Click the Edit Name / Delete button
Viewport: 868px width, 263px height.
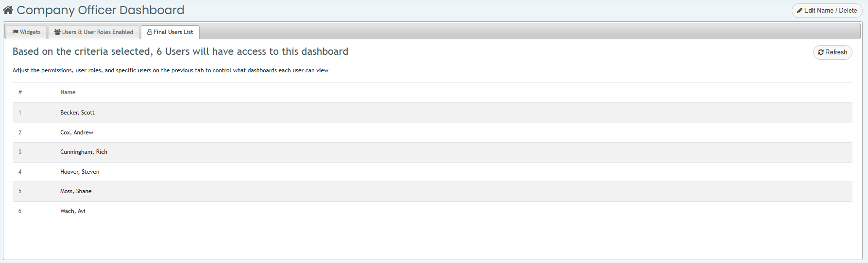[827, 11]
